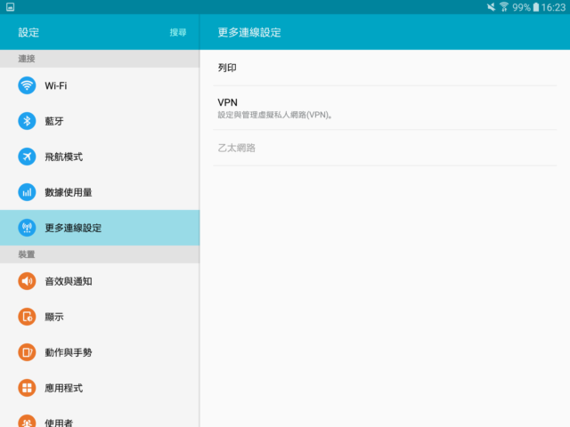
Task: Tap the grid icon for 應用程式
Action: pyautogui.click(x=27, y=388)
